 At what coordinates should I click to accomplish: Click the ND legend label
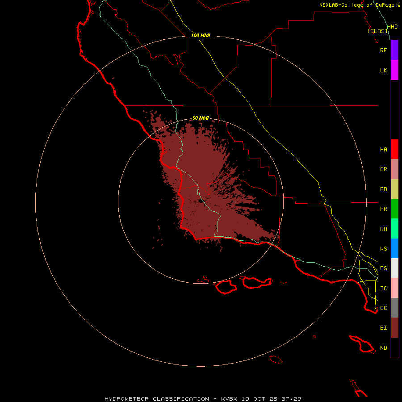pos(383,348)
